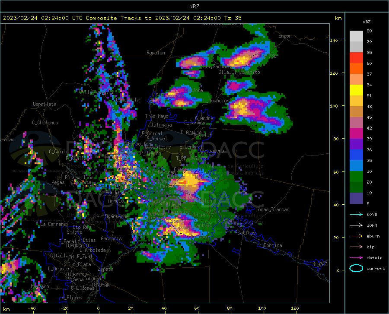Click the TUPUNGATO map label

click(77, 246)
